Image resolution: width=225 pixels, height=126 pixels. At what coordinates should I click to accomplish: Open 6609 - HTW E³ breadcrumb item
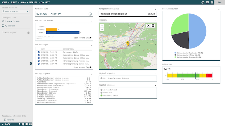tap(29, 2)
